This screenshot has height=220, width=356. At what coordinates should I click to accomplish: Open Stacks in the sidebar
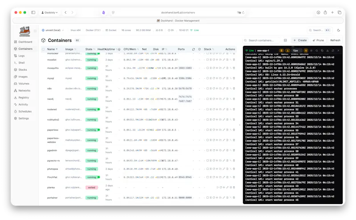(20, 70)
